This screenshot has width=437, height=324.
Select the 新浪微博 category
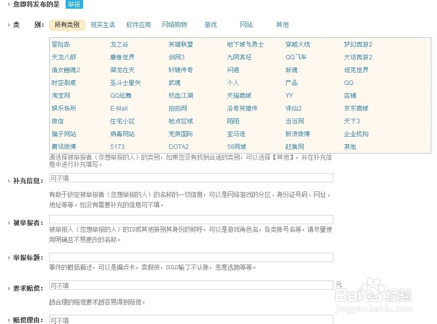click(x=297, y=134)
